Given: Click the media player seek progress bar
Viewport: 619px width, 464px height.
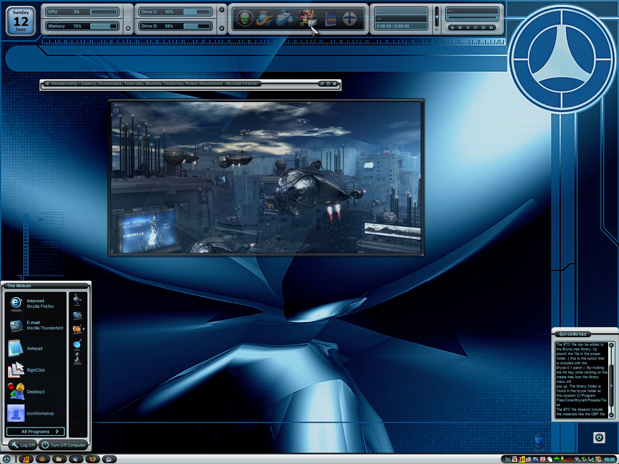Looking at the screenshot, I should (472, 17).
